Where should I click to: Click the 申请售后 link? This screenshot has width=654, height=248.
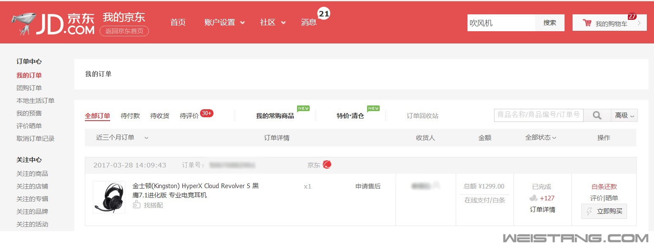click(x=368, y=186)
